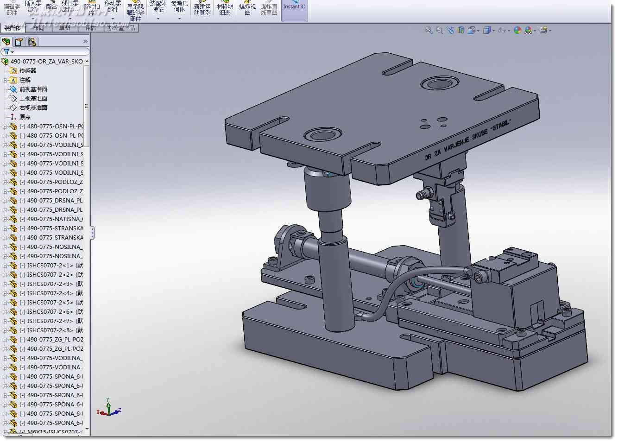Image resolution: width=618 pixels, height=443 pixels.
Task: Open the 移动零部件 dropdown arrow
Action: [113, 19]
